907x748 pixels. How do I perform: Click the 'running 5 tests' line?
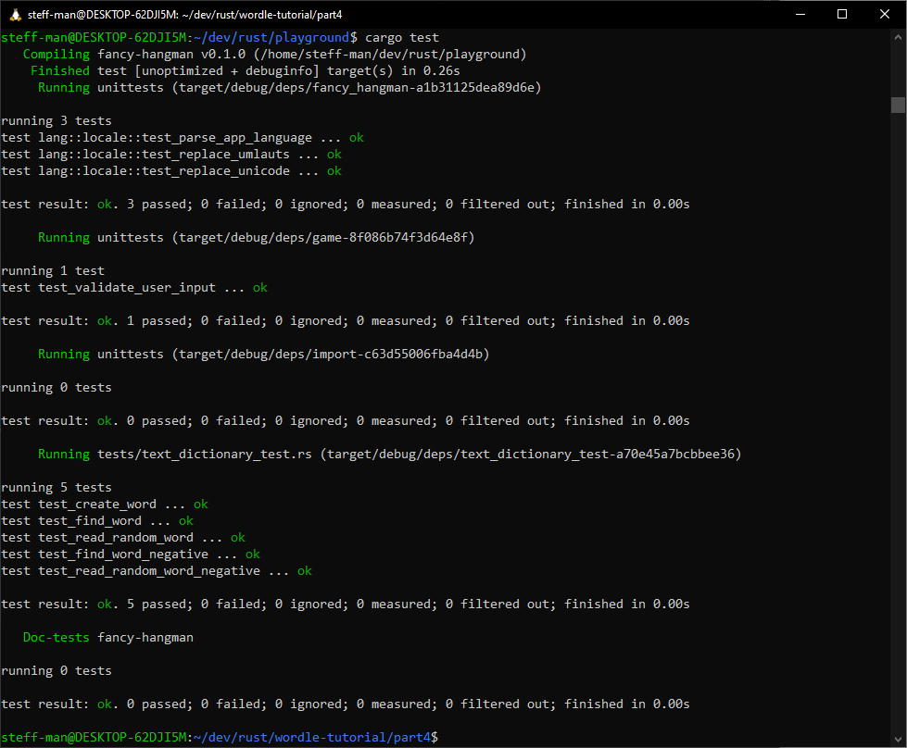[57, 488]
